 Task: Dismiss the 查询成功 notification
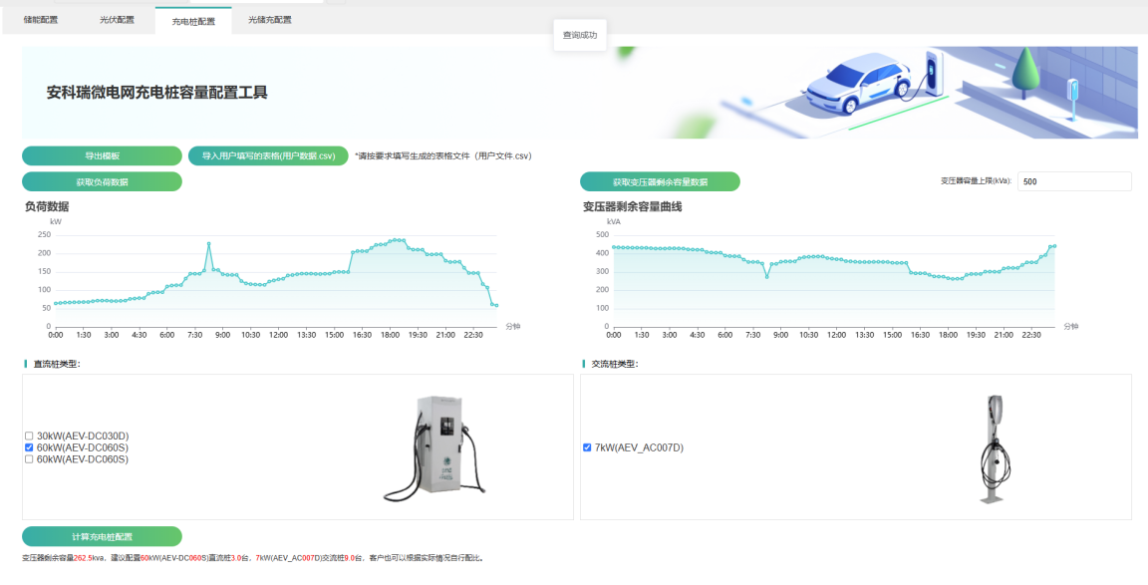[579, 34]
